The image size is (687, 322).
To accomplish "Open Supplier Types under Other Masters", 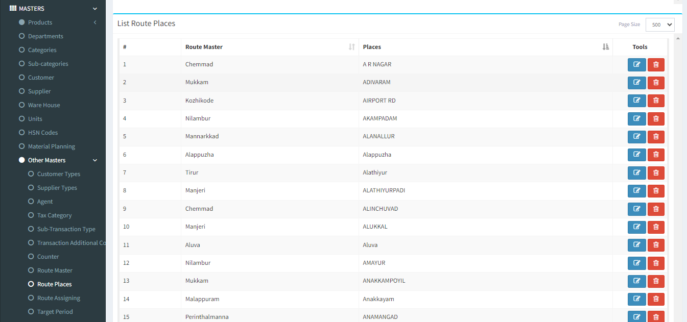I will pos(57,188).
